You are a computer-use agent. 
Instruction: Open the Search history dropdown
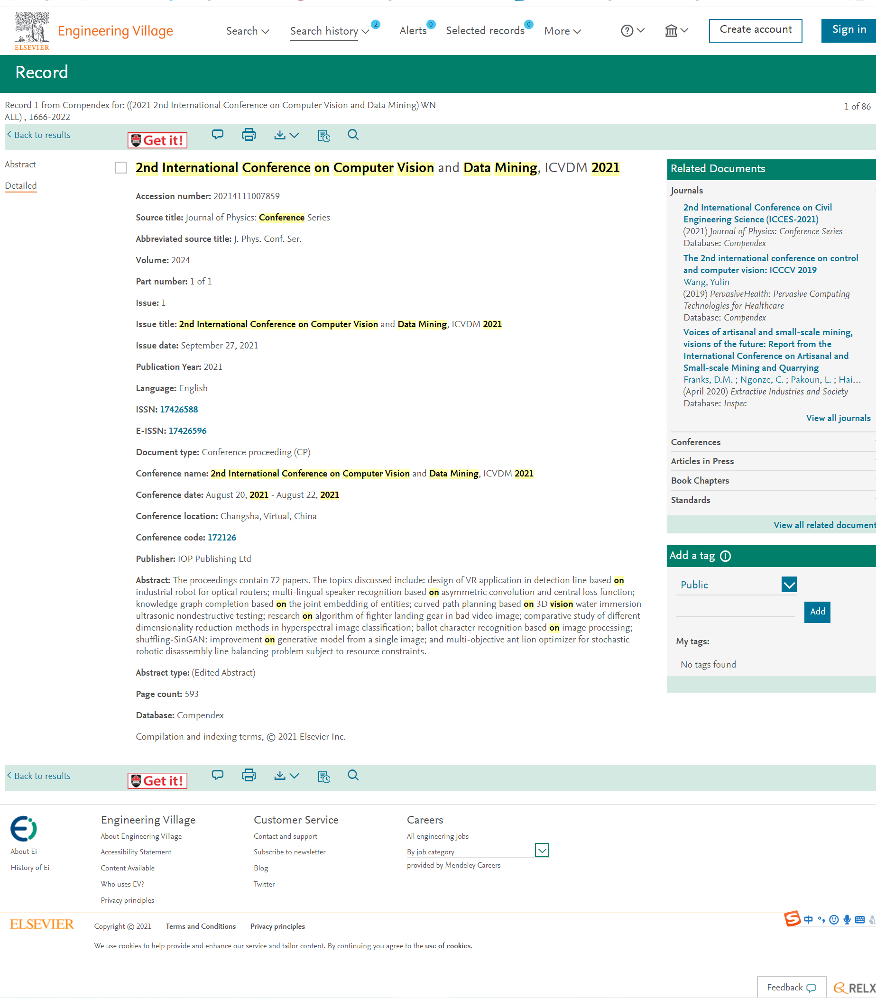(x=330, y=31)
